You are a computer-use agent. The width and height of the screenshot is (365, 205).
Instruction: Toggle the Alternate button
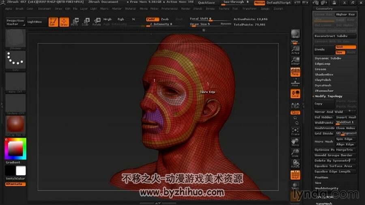(x=15, y=184)
